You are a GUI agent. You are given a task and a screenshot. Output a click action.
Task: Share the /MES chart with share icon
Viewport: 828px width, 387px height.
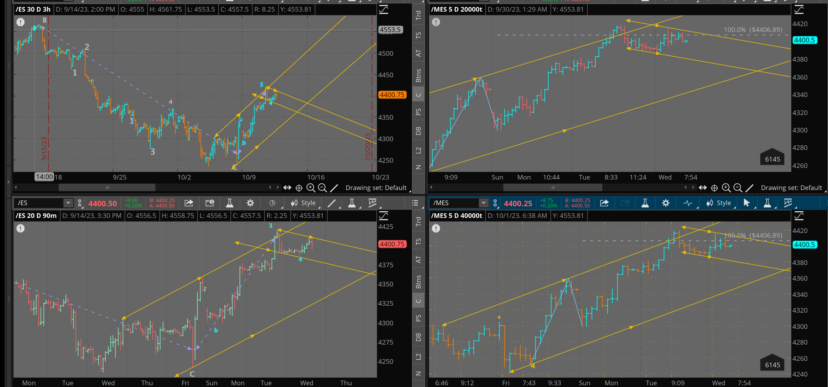pos(604,203)
